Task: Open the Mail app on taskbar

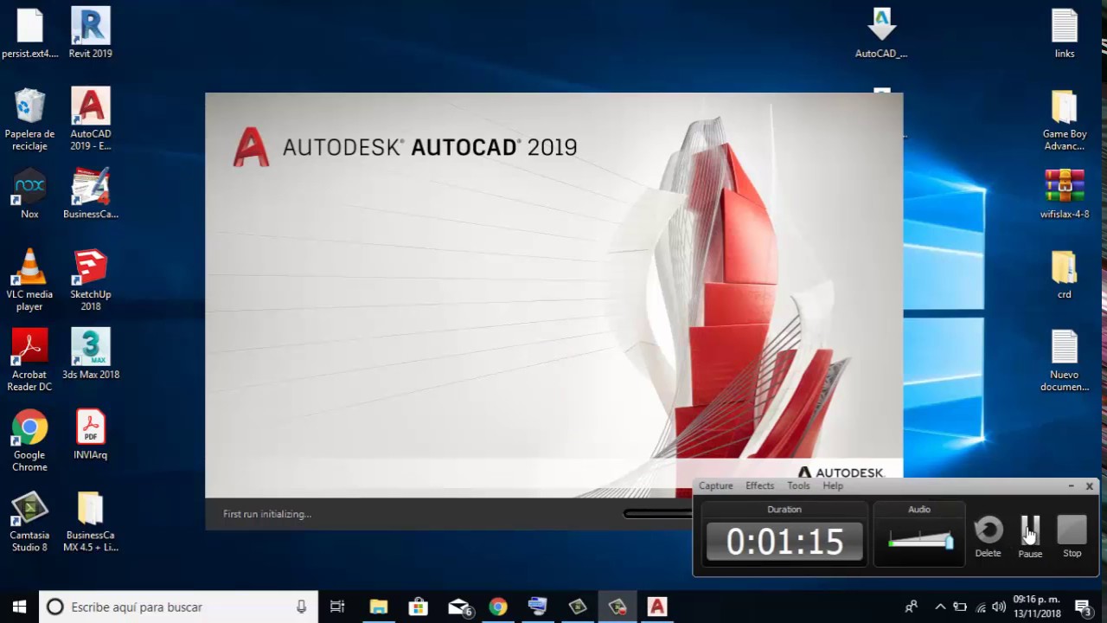Action: (x=458, y=607)
